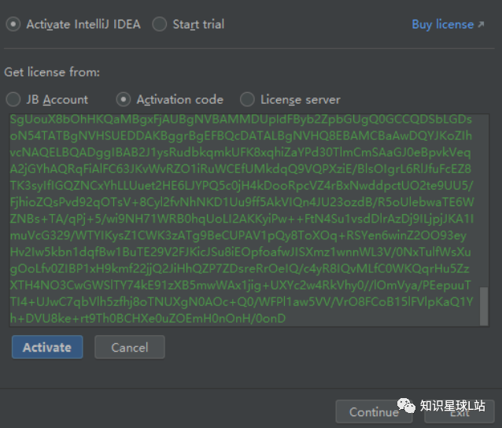The height and width of the screenshot is (428, 502).
Task: Click the code line starting with vcNAQELBQADgg
Action: click(x=241, y=153)
